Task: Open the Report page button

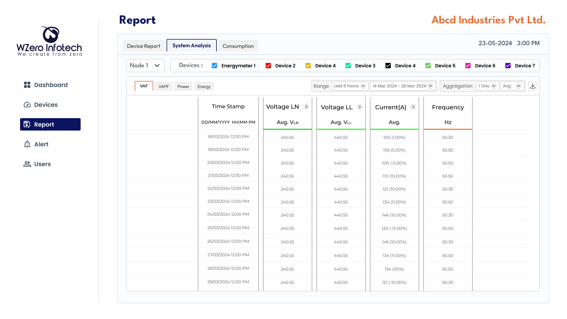Action: click(50, 124)
